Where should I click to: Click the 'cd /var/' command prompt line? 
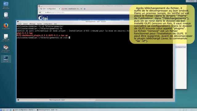pyautogui.click(x=43, y=38)
